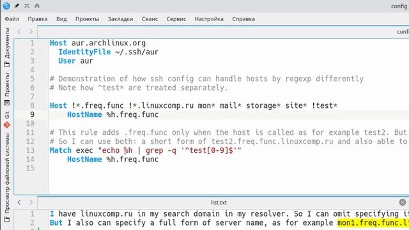
Task: Open the Проекты side panel
Action: [7, 89]
